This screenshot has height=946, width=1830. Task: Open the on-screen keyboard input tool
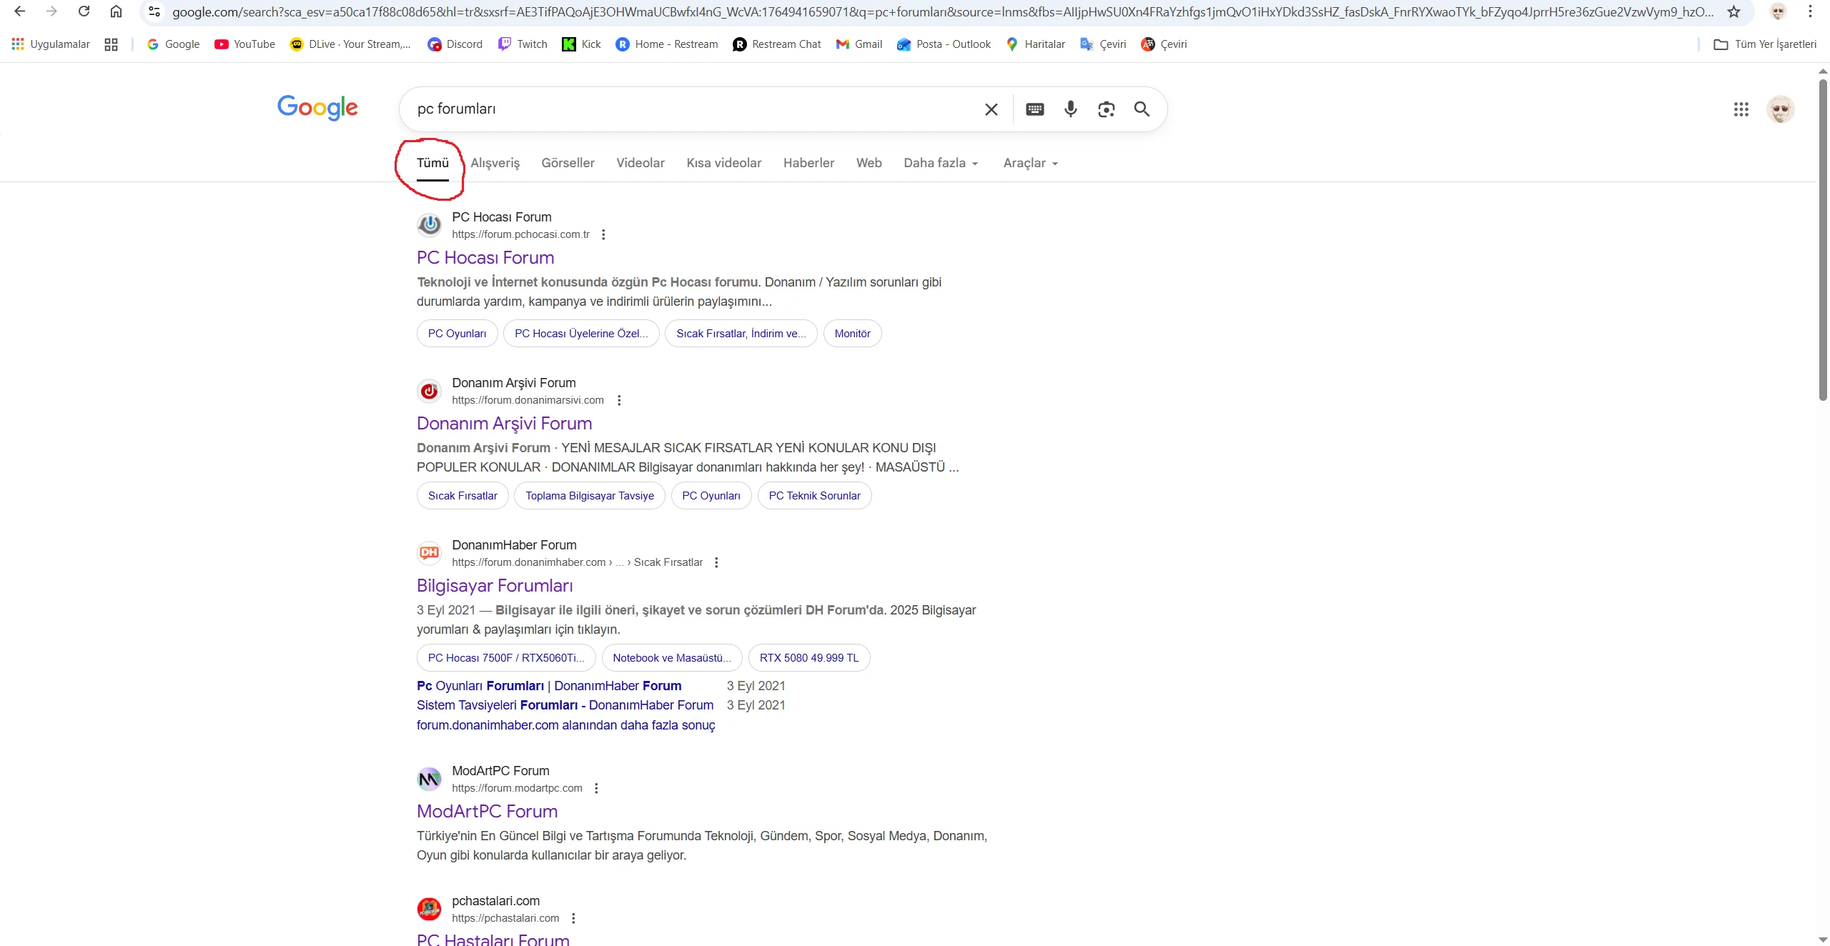tap(1034, 109)
